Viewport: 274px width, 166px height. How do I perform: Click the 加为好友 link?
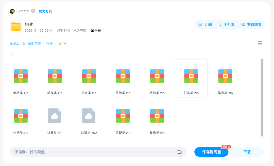click(45, 11)
